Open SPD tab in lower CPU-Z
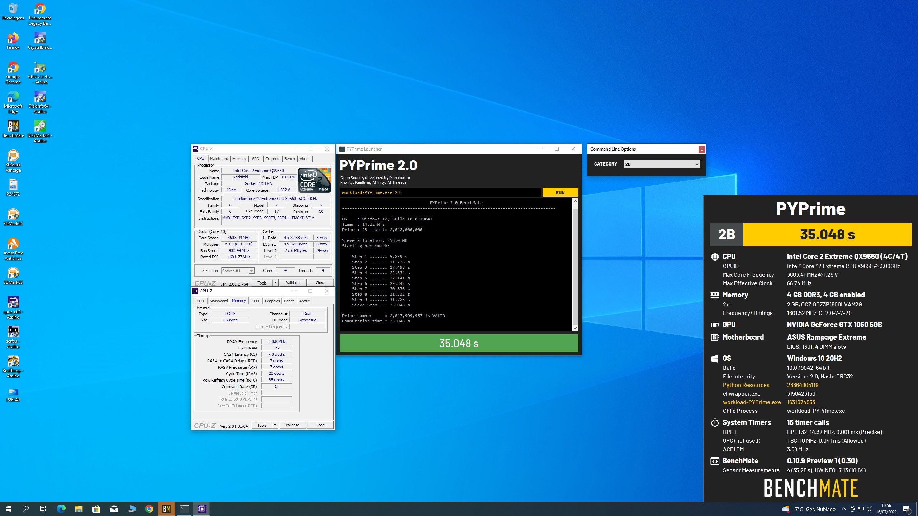918x516 pixels. click(255, 301)
